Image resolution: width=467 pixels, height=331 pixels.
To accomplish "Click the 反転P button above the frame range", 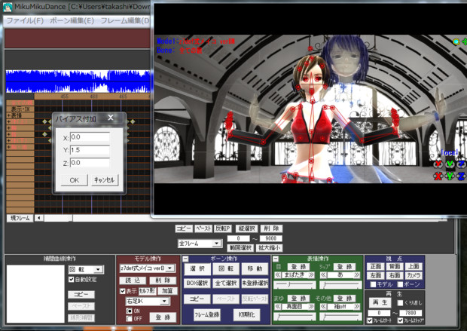I will pyautogui.click(x=223, y=228).
